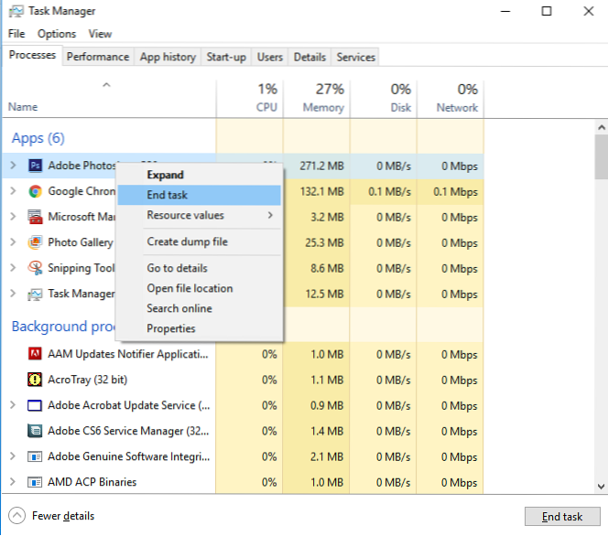Click the End task button at bottom right
This screenshot has height=536, width=608.
click(x=562, y=517)
